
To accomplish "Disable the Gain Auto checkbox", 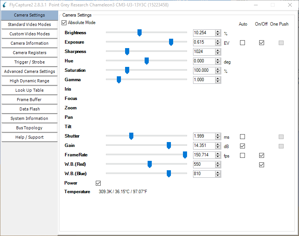I will (x=242, y=146).
